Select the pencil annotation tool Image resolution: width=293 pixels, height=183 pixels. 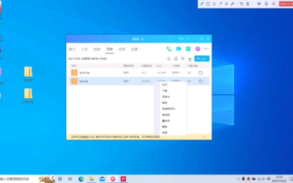[202, 4]
